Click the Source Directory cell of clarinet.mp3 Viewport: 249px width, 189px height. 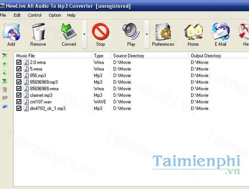[x=122, y=95]
